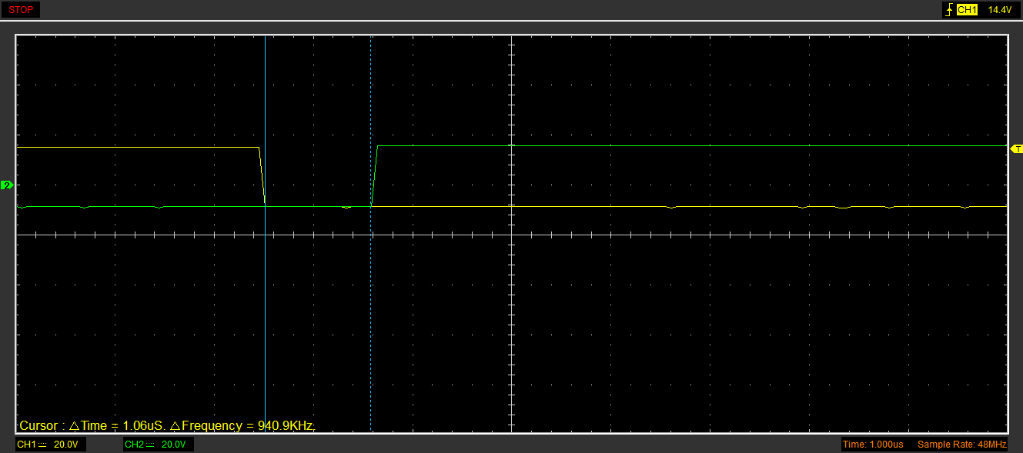
Task: Click the green CH2 rising edge
Action: (x=375, y=176)
